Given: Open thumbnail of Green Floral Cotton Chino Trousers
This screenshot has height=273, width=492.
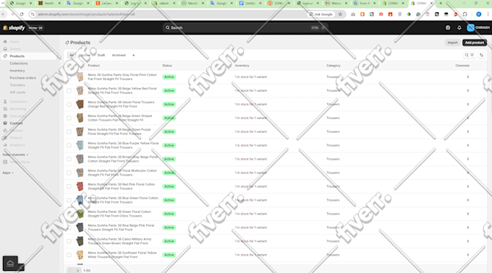Looking at the screenshot, I should pos(80,214).
